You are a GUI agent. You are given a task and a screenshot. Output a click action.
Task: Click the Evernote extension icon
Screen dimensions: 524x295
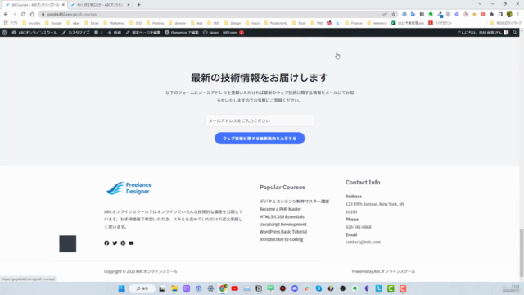[x=431, y=14]
